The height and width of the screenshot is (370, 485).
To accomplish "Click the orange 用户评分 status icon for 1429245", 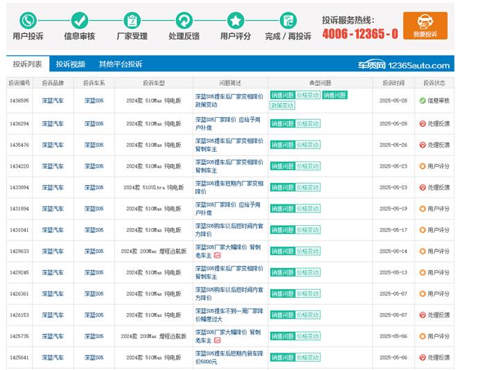I will point(422,272).
